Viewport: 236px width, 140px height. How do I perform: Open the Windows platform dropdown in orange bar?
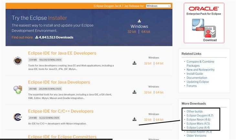[x=158, y=6]
